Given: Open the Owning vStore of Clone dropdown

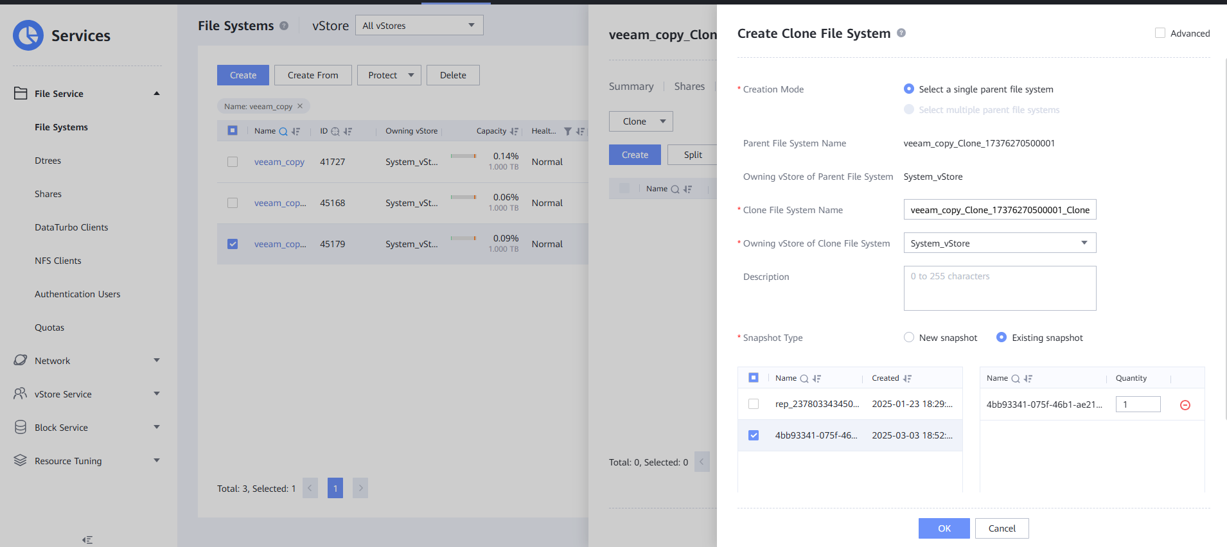Looking at the screenshot, I should pos(1000,243).
